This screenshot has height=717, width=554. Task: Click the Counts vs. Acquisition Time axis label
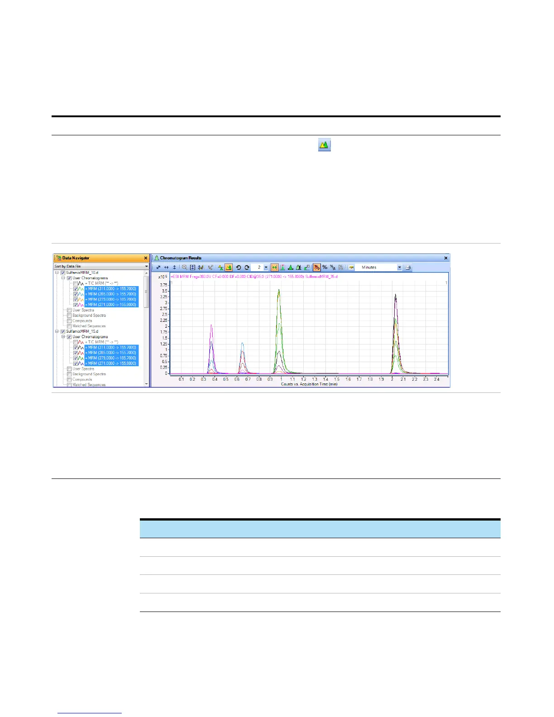(x=309, y=384)
